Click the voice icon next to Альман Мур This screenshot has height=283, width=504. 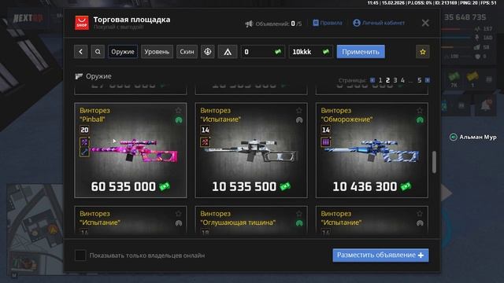click(x=454, y=138)
